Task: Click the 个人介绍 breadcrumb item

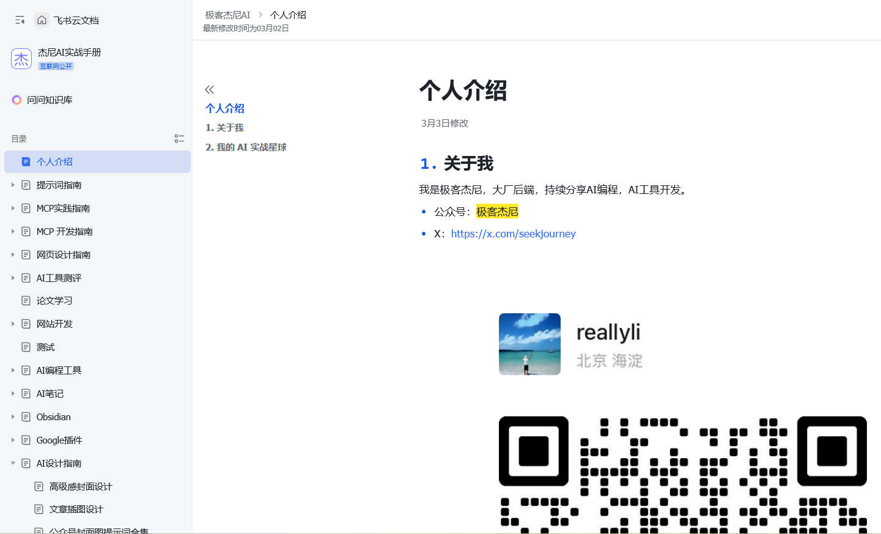Action: coord(288,15)
